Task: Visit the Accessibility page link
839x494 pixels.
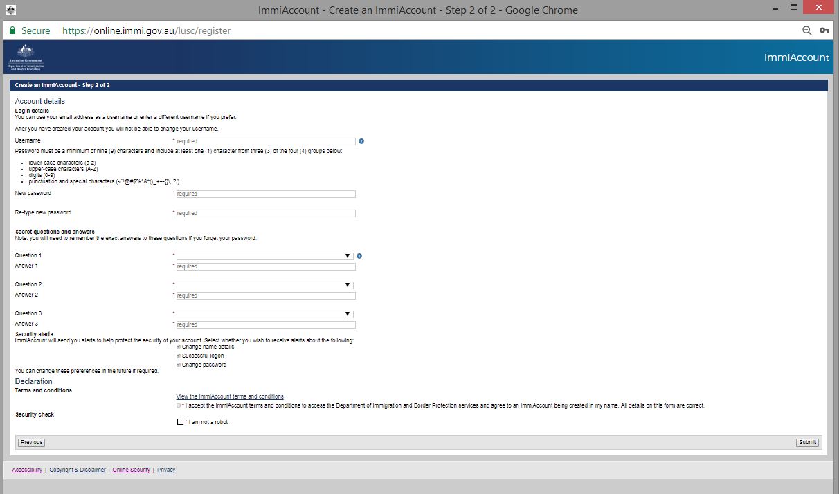Action: (26, 470)
